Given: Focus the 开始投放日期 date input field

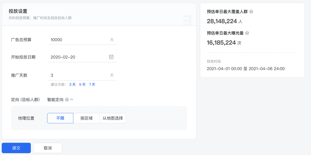Looking at the screenshot, I should [x=82, y=57].
